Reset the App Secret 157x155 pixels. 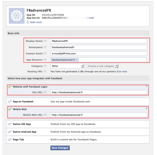pos(90,18)
